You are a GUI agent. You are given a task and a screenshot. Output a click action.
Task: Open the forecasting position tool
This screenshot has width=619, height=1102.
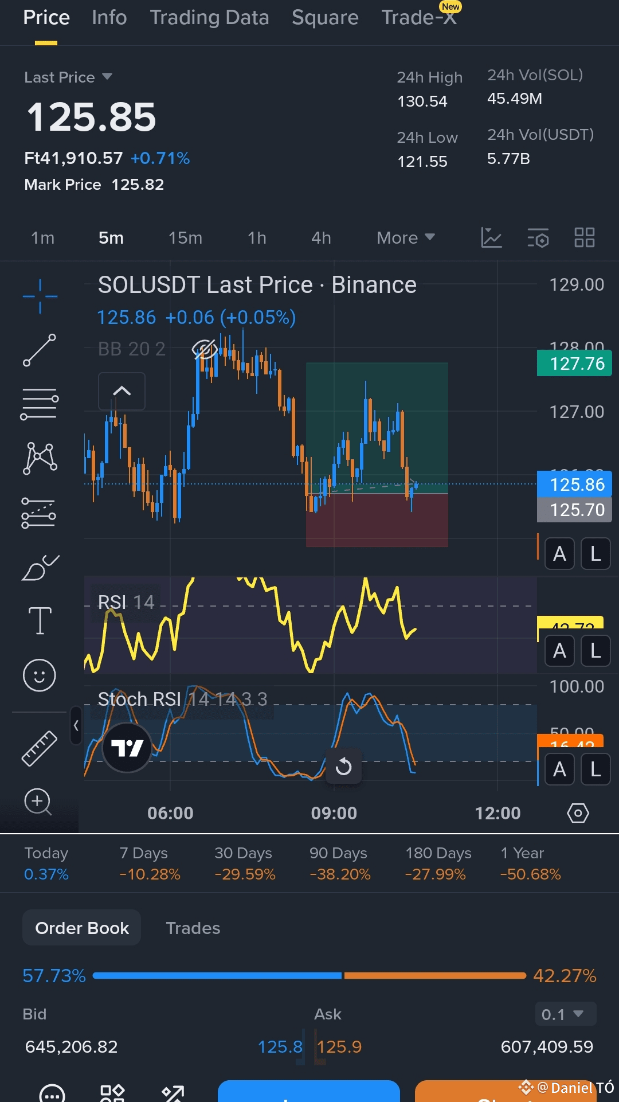39,512
